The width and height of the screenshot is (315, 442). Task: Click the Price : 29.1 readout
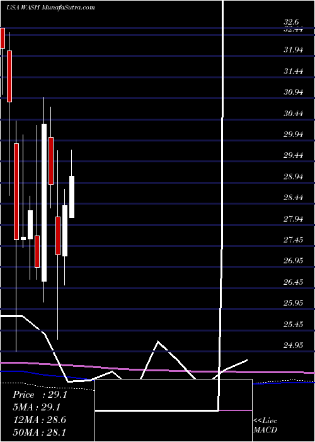40,395
